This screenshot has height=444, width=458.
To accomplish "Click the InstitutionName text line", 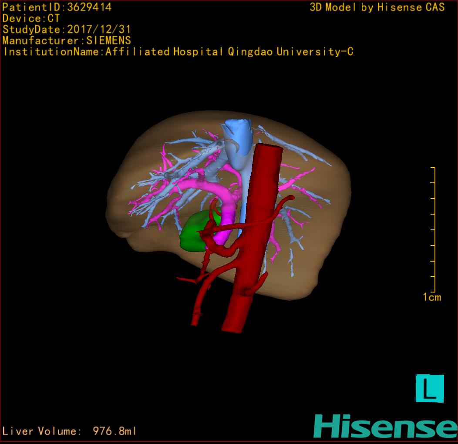I will click(178, 52).
